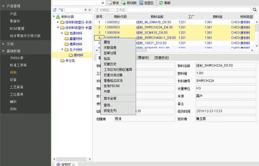Click the orange up arrow in tree filter
Viewport: 259px width, 166px height.
(x=90, y=10)
